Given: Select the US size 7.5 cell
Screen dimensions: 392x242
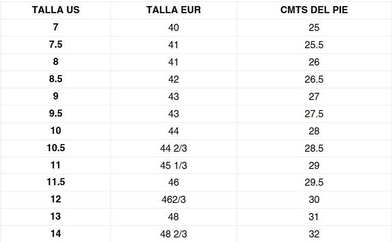Looking at the screenshot, I should point(56,45).
